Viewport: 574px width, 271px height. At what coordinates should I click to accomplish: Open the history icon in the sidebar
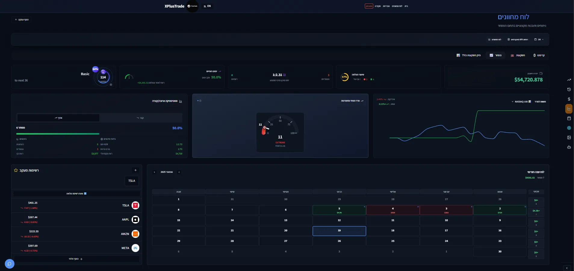(x=569, y=90)
